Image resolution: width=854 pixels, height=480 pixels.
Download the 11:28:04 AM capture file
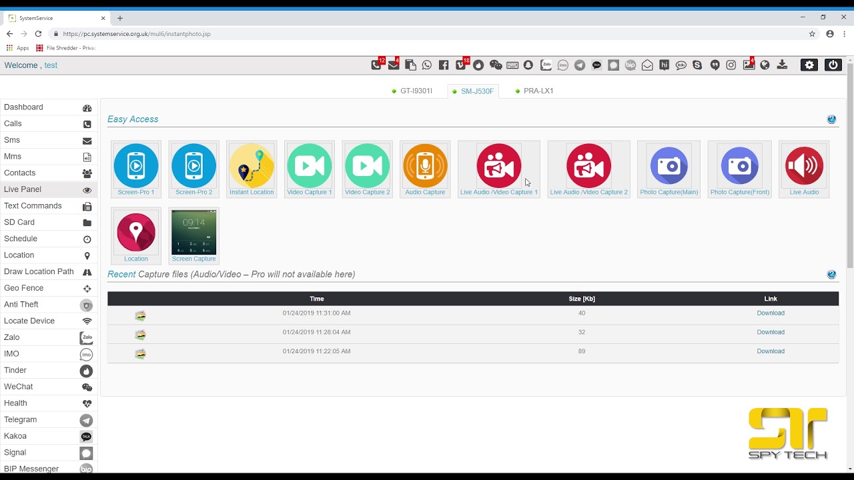click(771, 332)
